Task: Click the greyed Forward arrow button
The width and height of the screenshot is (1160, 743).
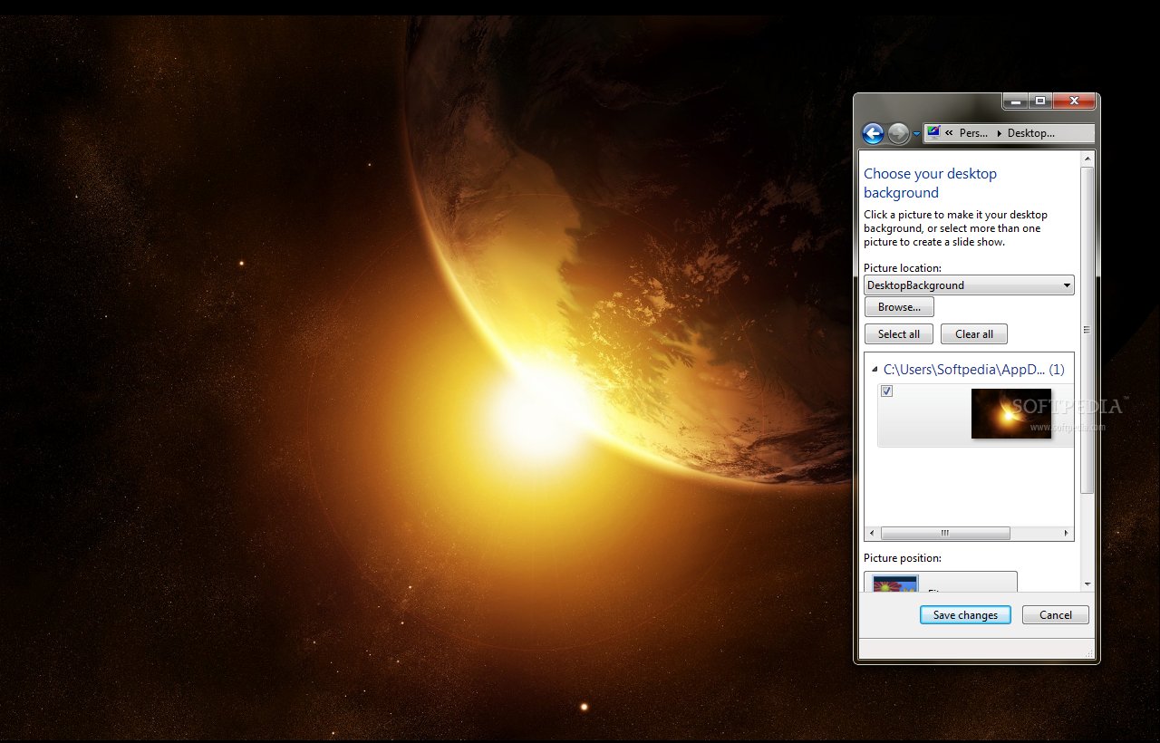Action: 898,134
